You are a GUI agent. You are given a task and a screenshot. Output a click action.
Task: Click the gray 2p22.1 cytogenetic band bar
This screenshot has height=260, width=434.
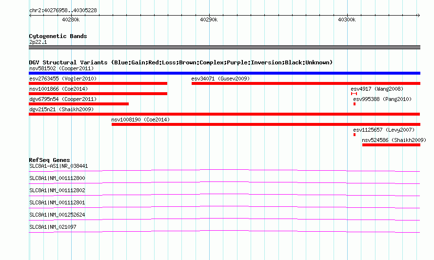pos(224,47)
